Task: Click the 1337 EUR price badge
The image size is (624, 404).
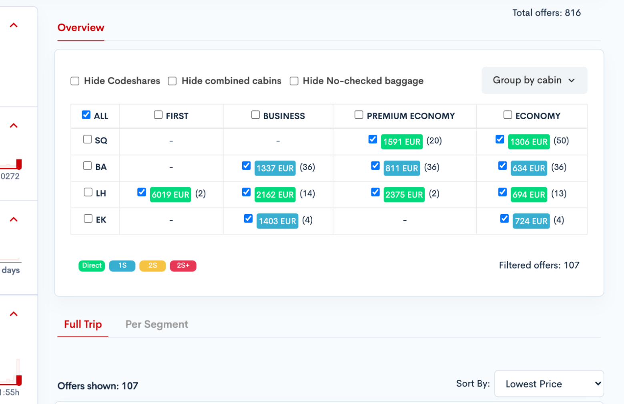Action: (275, 168)
